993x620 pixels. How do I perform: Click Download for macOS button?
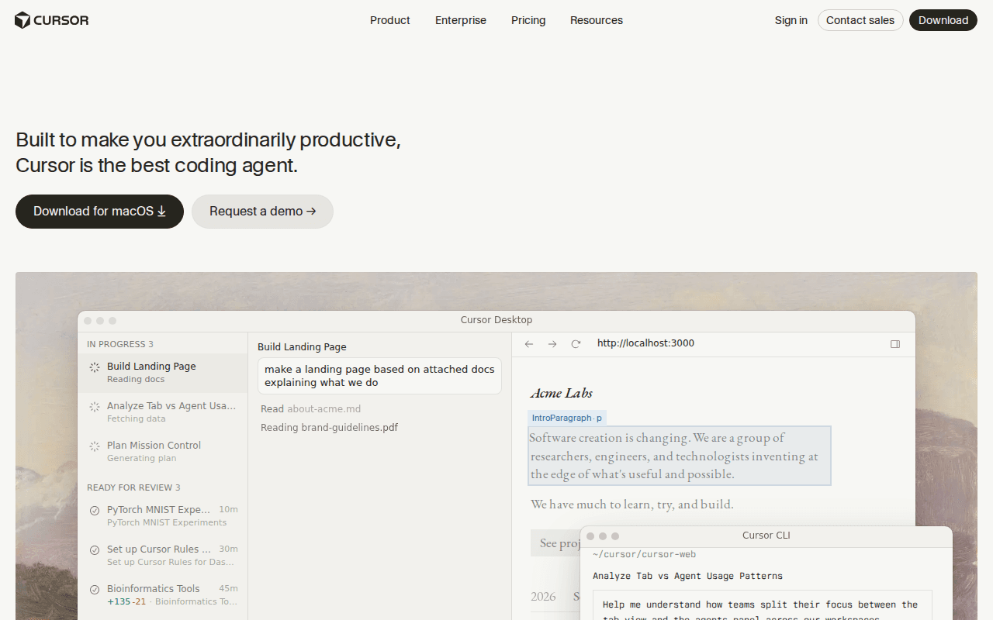point(99,212)
